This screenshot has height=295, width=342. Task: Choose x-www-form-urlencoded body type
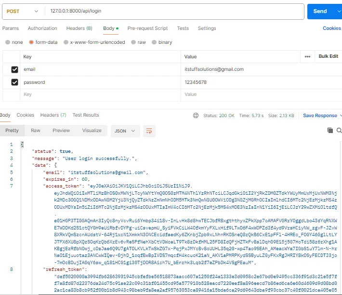click(66, 42)
